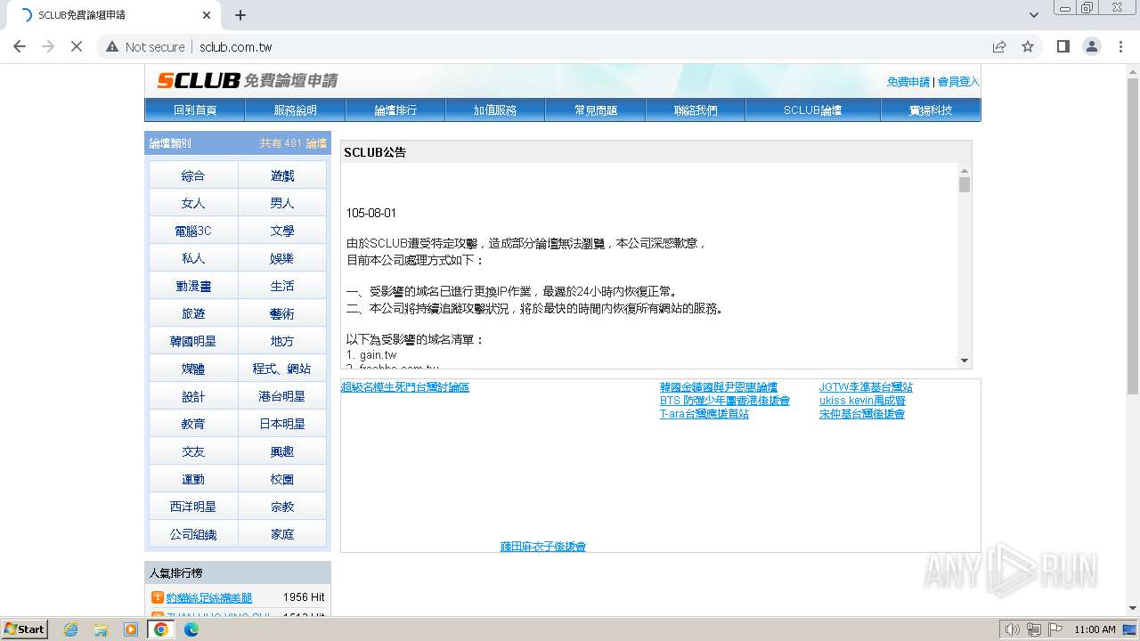This screenshot has height=641, width=1140.
Task: Open 寶揚科技 menu
Action: click(931, 110)
